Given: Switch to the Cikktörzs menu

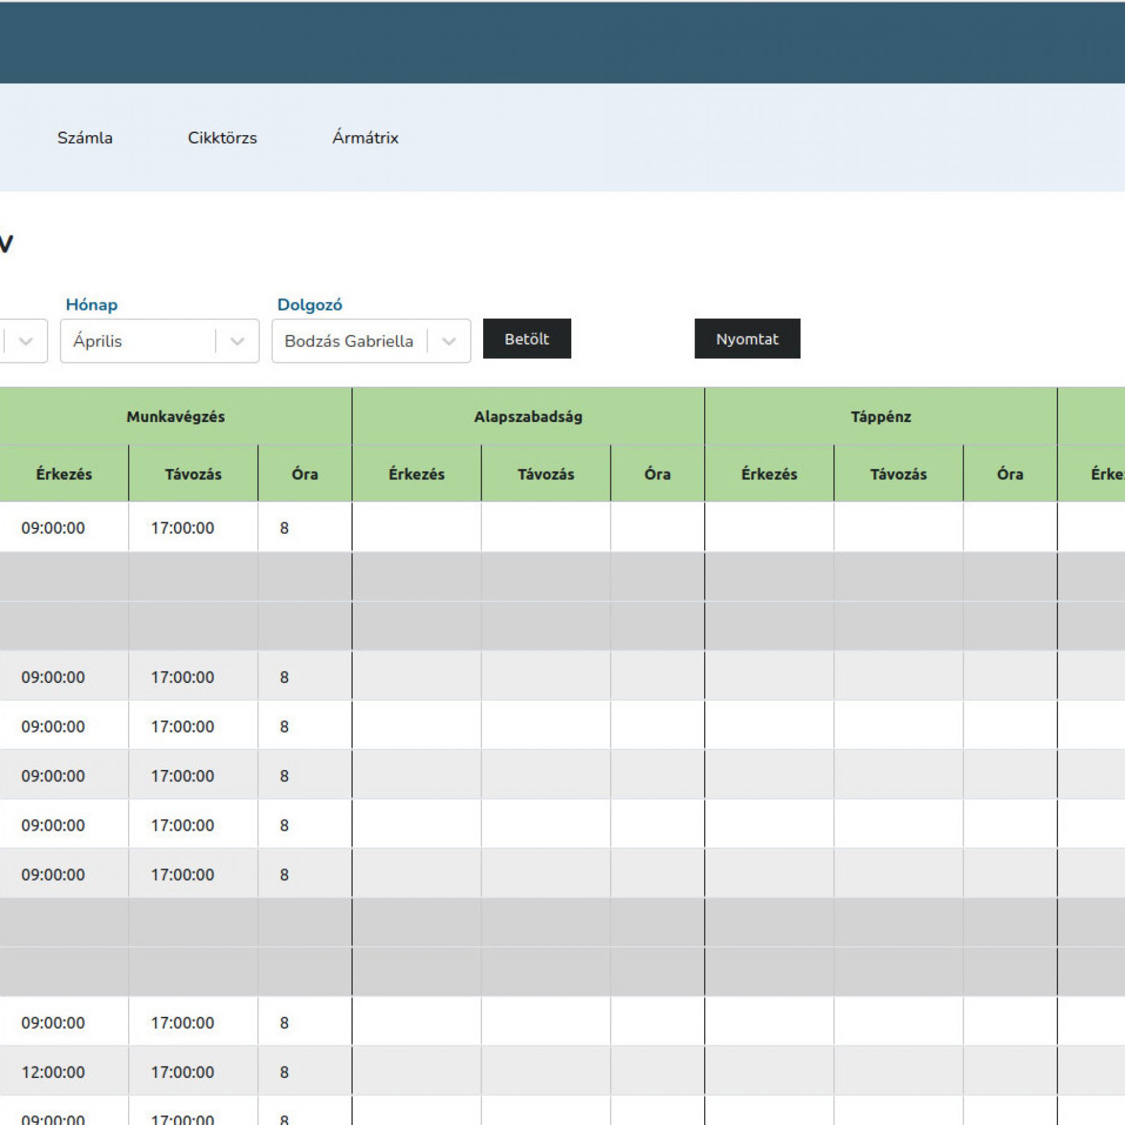Looking at the screenshot, I should (x=222, y=138).
